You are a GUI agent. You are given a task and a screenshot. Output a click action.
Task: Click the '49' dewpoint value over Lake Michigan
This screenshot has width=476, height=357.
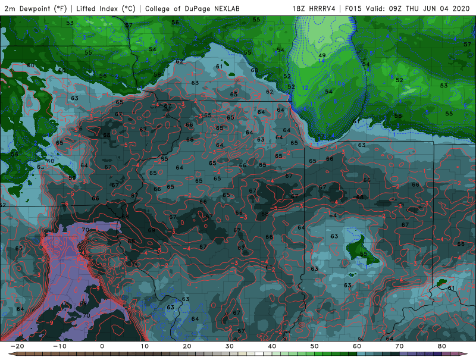coord(322,55)
